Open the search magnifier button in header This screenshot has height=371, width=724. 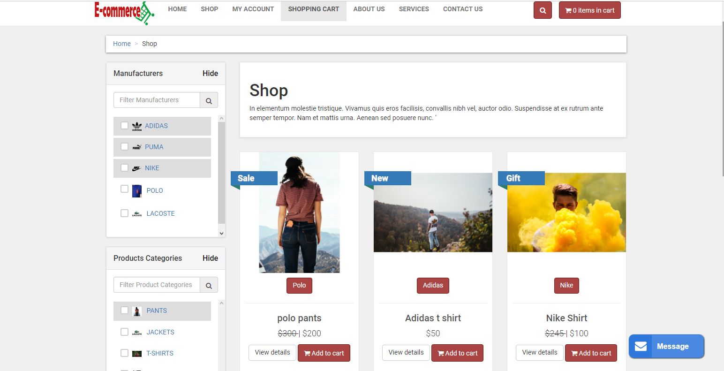543,10
